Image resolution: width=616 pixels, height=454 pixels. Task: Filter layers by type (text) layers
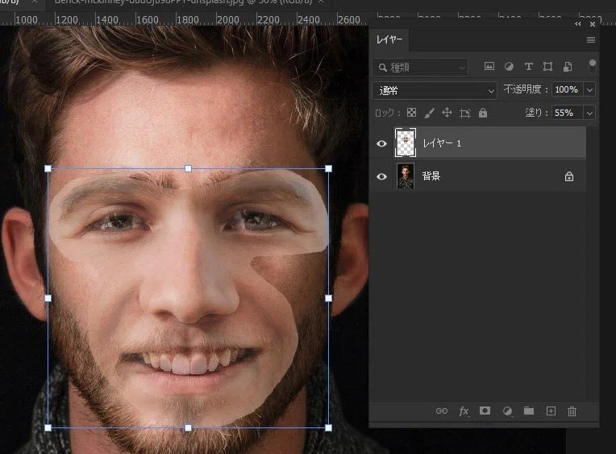528,67
